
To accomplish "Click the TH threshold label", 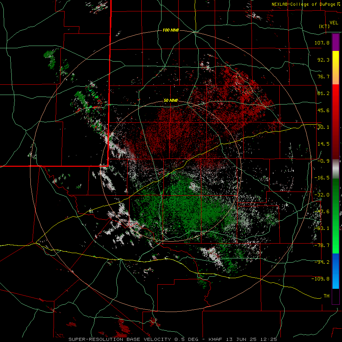I will 326,296.
